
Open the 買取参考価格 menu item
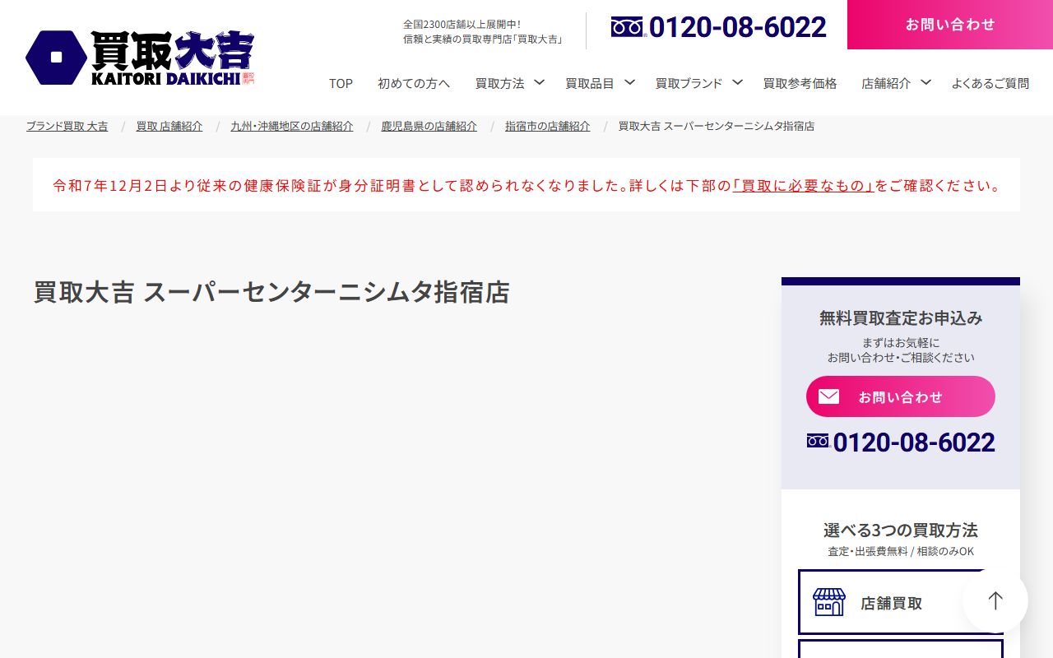800,83
